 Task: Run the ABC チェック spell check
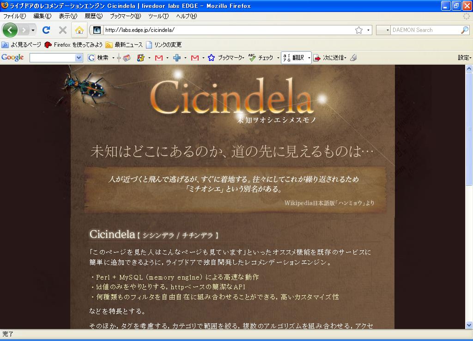point(261,57)
